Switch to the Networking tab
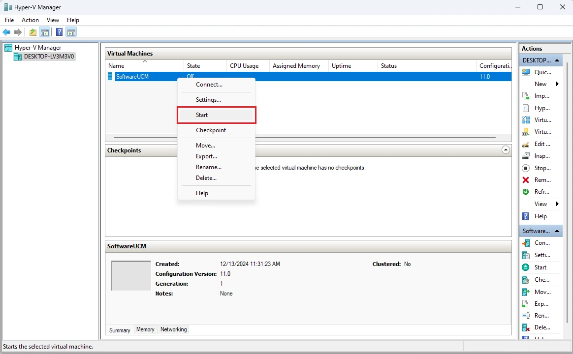This screenshot has width=573, height=354. (174, 329)
